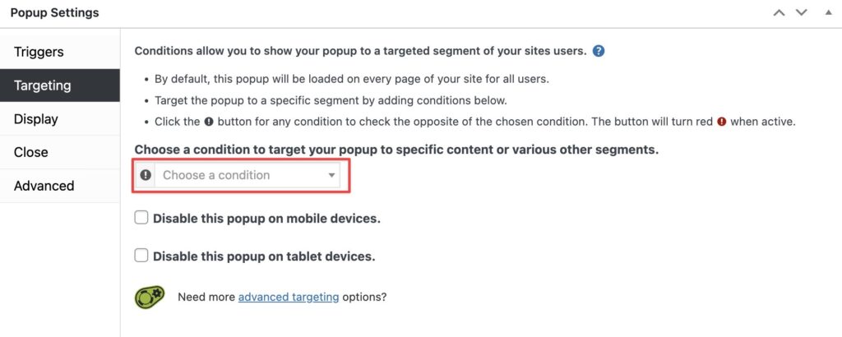Move Popup Settings panel down arrow

click(x=801, y=13)
